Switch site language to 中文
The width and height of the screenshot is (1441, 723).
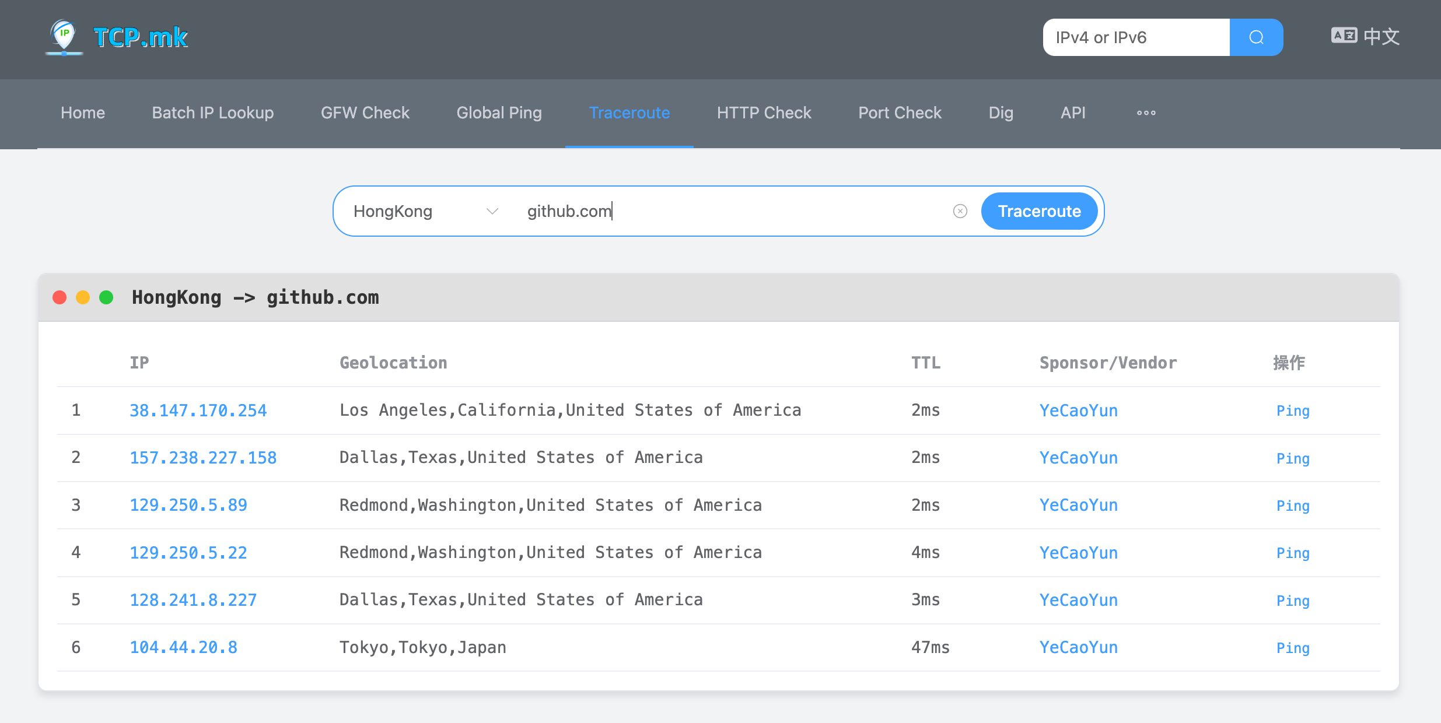point(1381,36)
